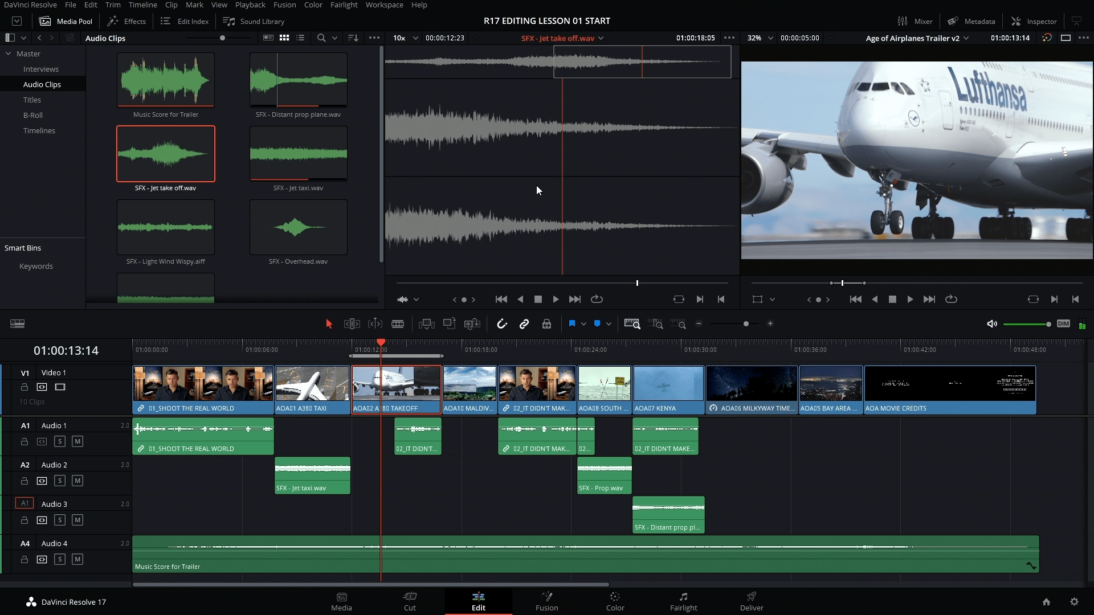Select the SFX - Jet taxi.wav clip thumbnail

pyautogui.click(x=298, y=154)
